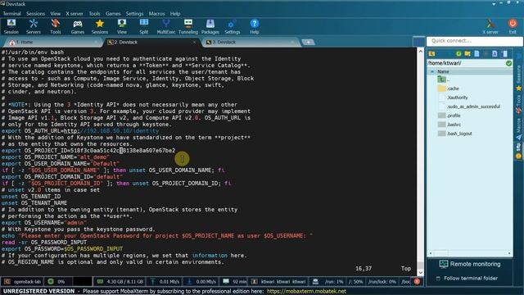The image size is (524, 295).
Task: Open the Settings gear toolbar icon
Action: tap(232, 26)
